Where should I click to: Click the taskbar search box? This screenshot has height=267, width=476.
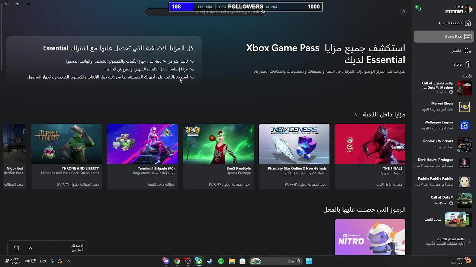(276, 261)
